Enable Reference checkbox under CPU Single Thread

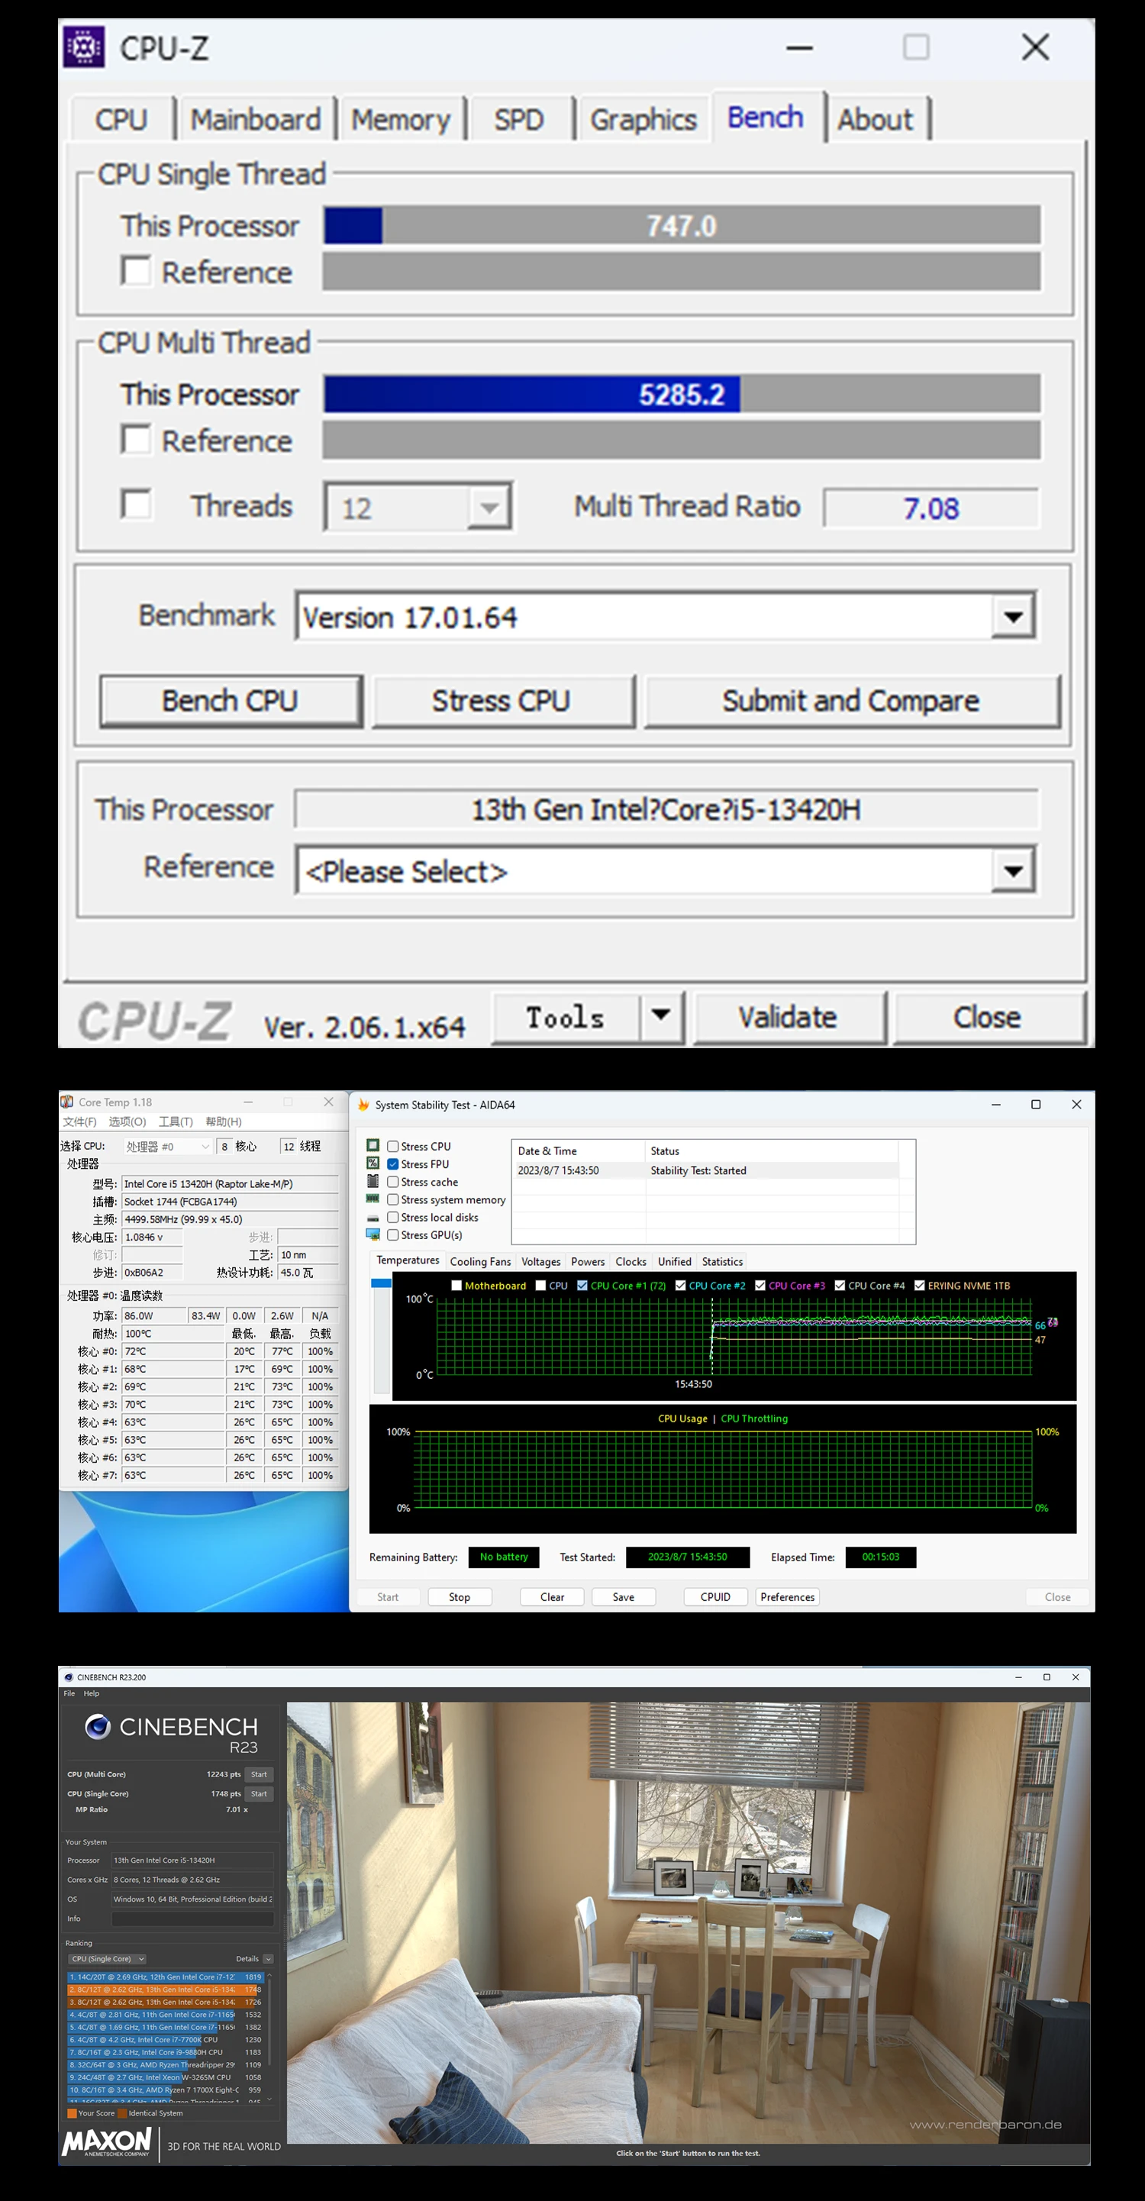click(x=136, y=271)
